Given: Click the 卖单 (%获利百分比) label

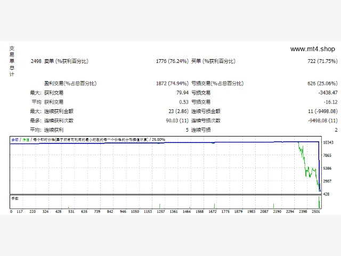Looking at the screenshot, I should 66,61.
